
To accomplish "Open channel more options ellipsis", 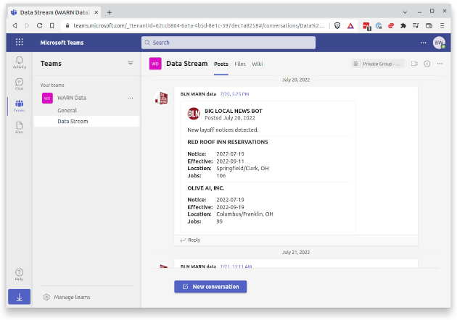I will click(440, 64).
